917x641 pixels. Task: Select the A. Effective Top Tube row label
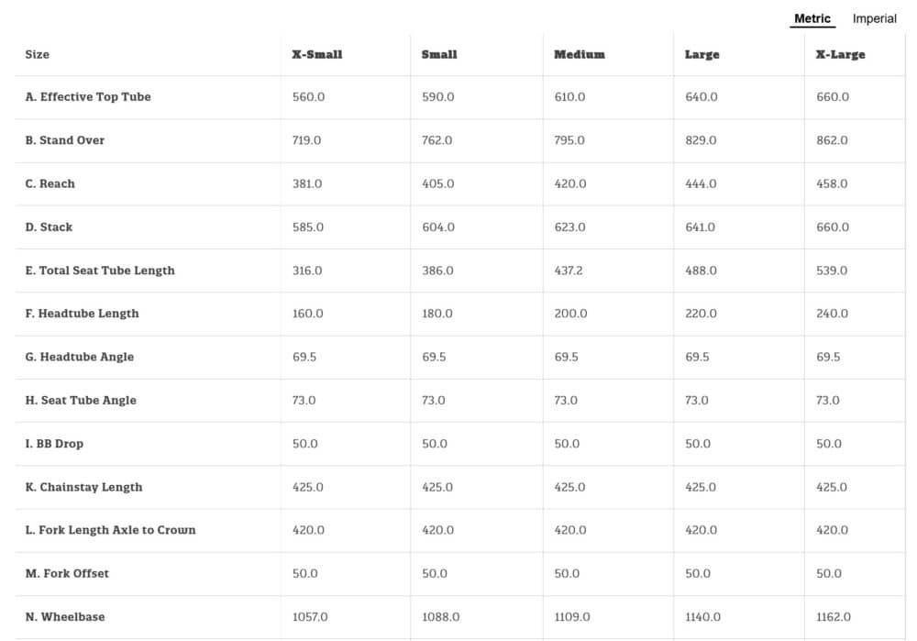[88, 96]
